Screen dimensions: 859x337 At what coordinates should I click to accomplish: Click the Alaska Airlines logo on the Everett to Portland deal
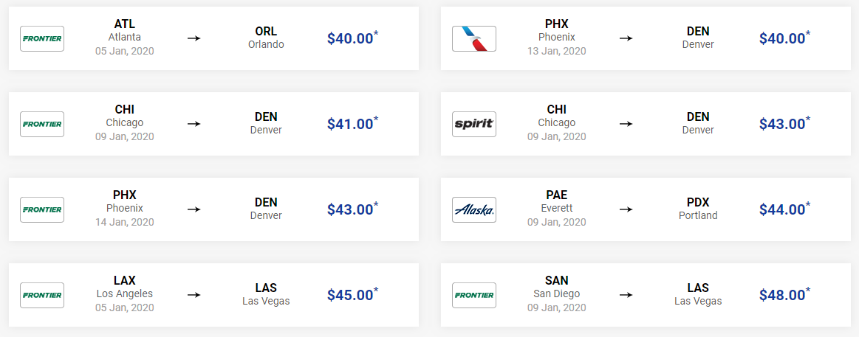[474, 209]
